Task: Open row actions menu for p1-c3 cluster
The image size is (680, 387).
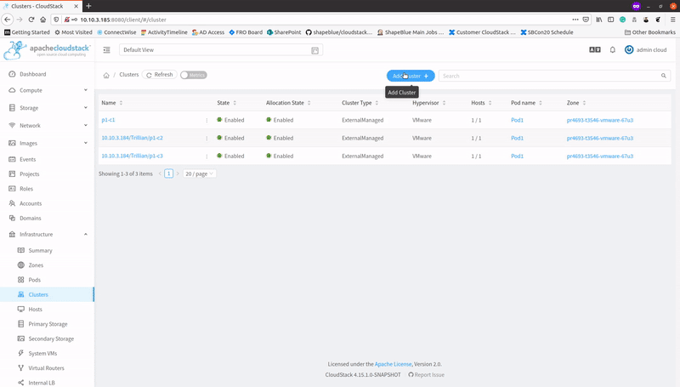Action: coord(207,157)
